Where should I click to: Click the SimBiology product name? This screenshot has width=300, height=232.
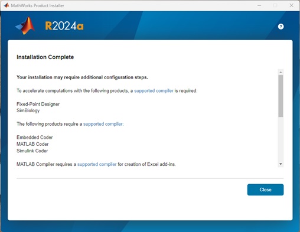(x=28, y=110)
